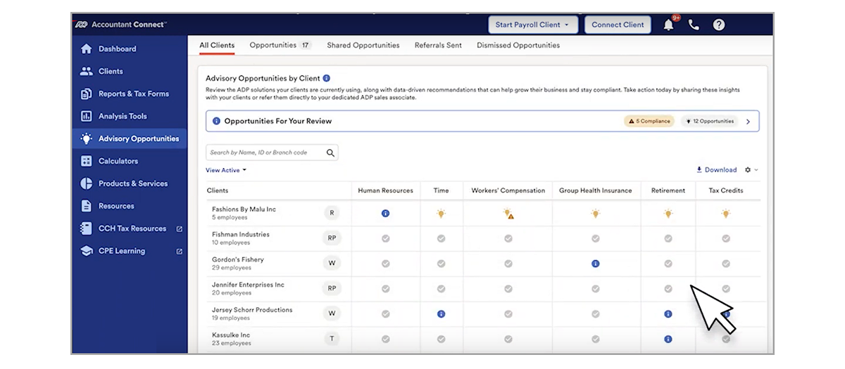
Task: Open the help question mark icon
Action: 719,25
